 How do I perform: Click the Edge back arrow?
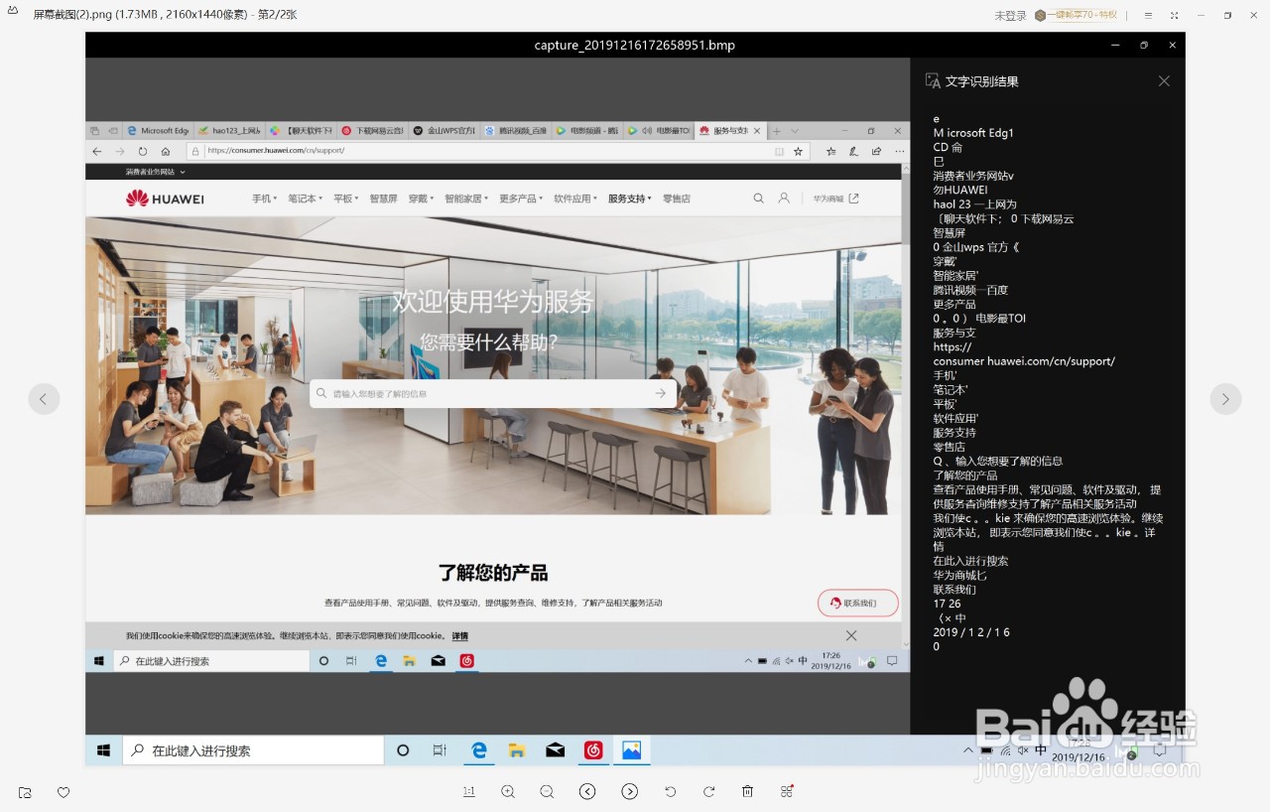click(96, 151)
